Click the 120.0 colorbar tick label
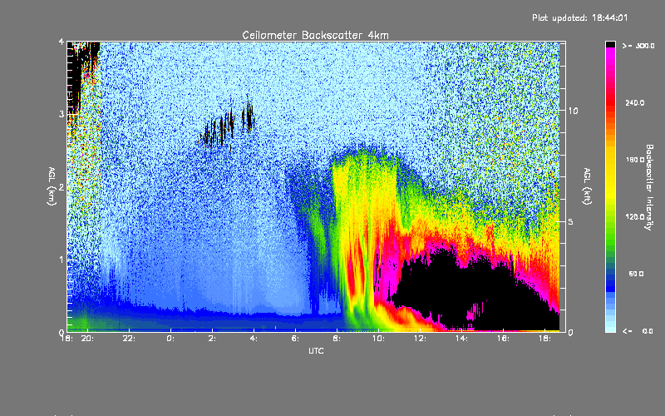 [x=635, y=217]
